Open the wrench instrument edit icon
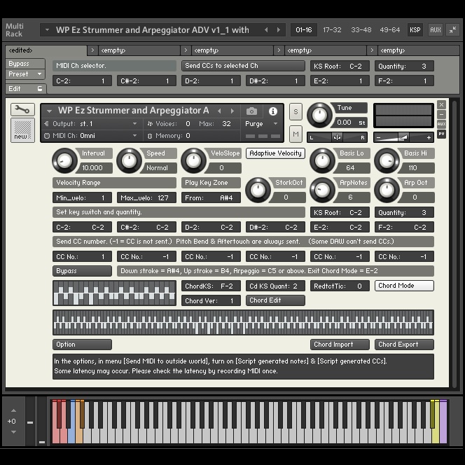This screenshot has height=465, width=465. pyautogui.click(x=22, y=110)
